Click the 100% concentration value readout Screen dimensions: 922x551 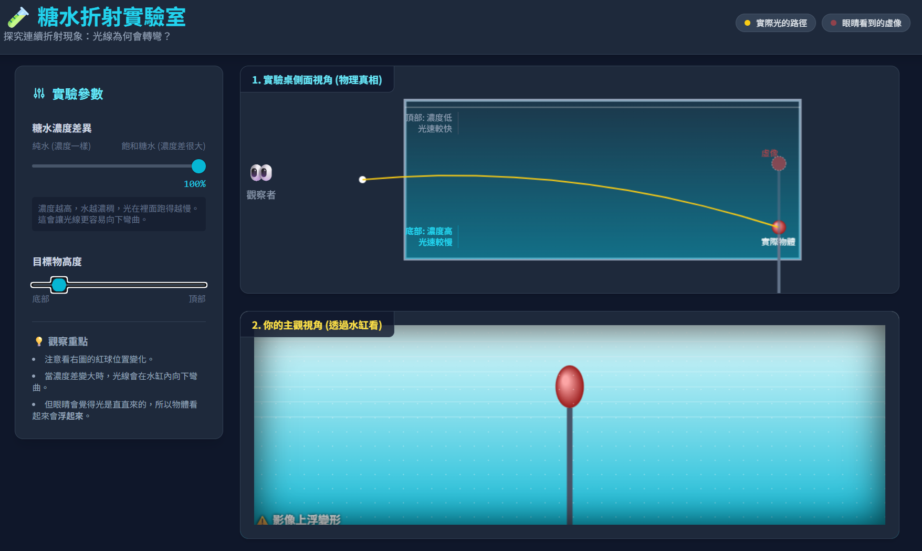pos(195,184)
